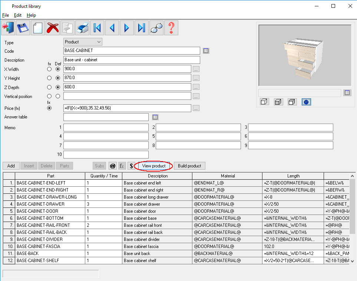Select Def radio for Vertical position
This screenshot has height=281, width=357.
coord(58,96)
